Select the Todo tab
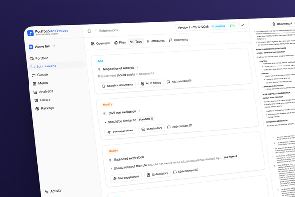This screenshot has height=197, width=295. point(136,42)
